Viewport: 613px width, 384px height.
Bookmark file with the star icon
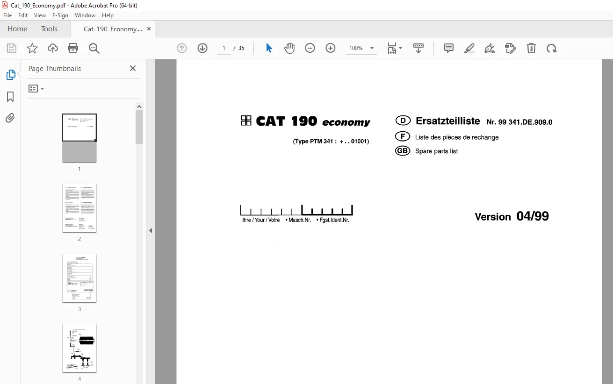click(x=32, y=48)
